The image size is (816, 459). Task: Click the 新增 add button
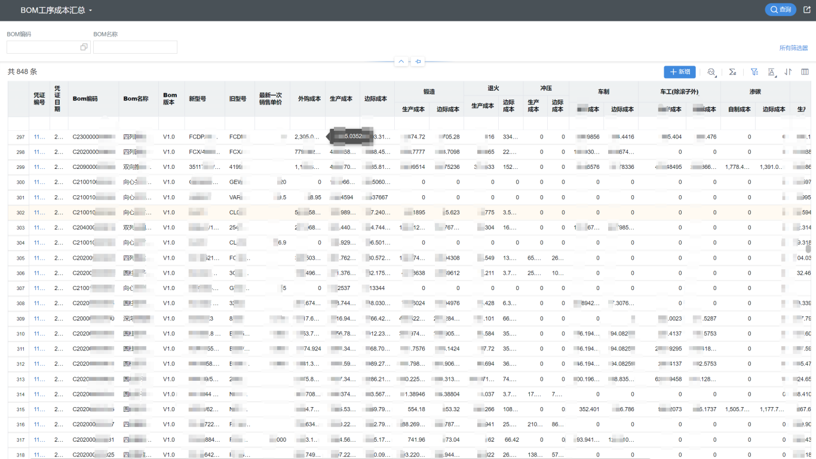tap(680, 72)
